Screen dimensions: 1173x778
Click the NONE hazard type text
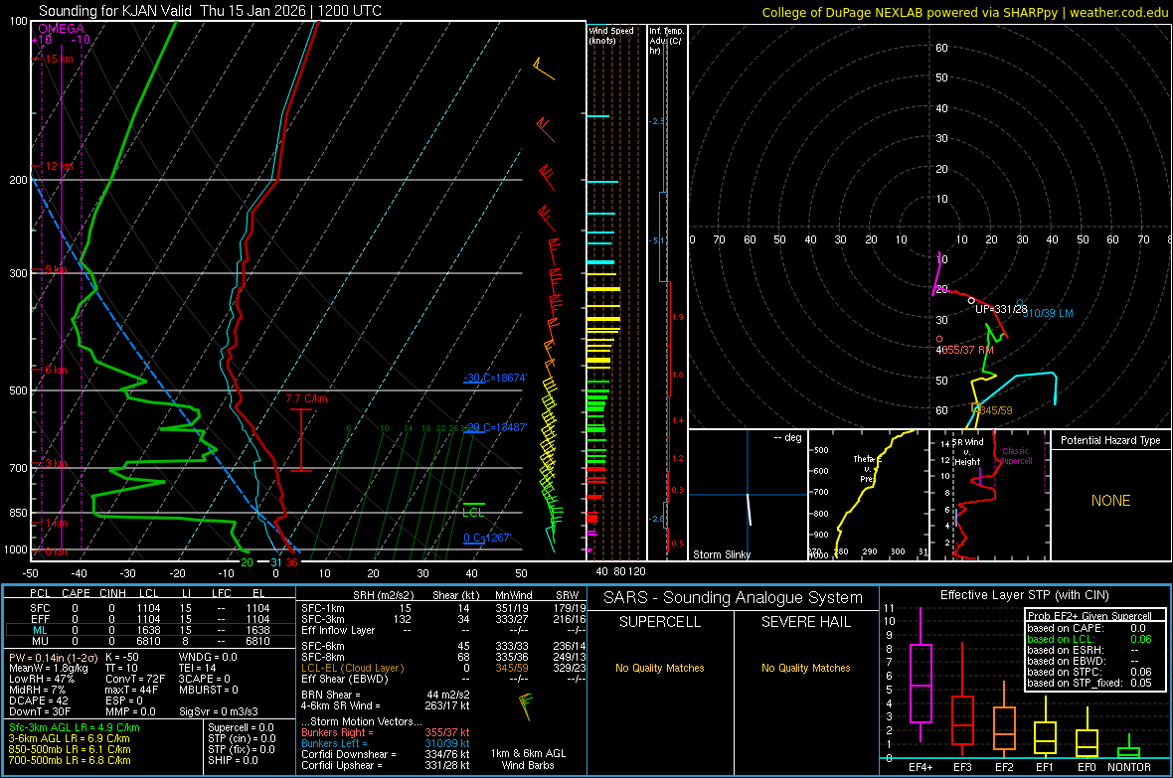[x=1110, y=501]
